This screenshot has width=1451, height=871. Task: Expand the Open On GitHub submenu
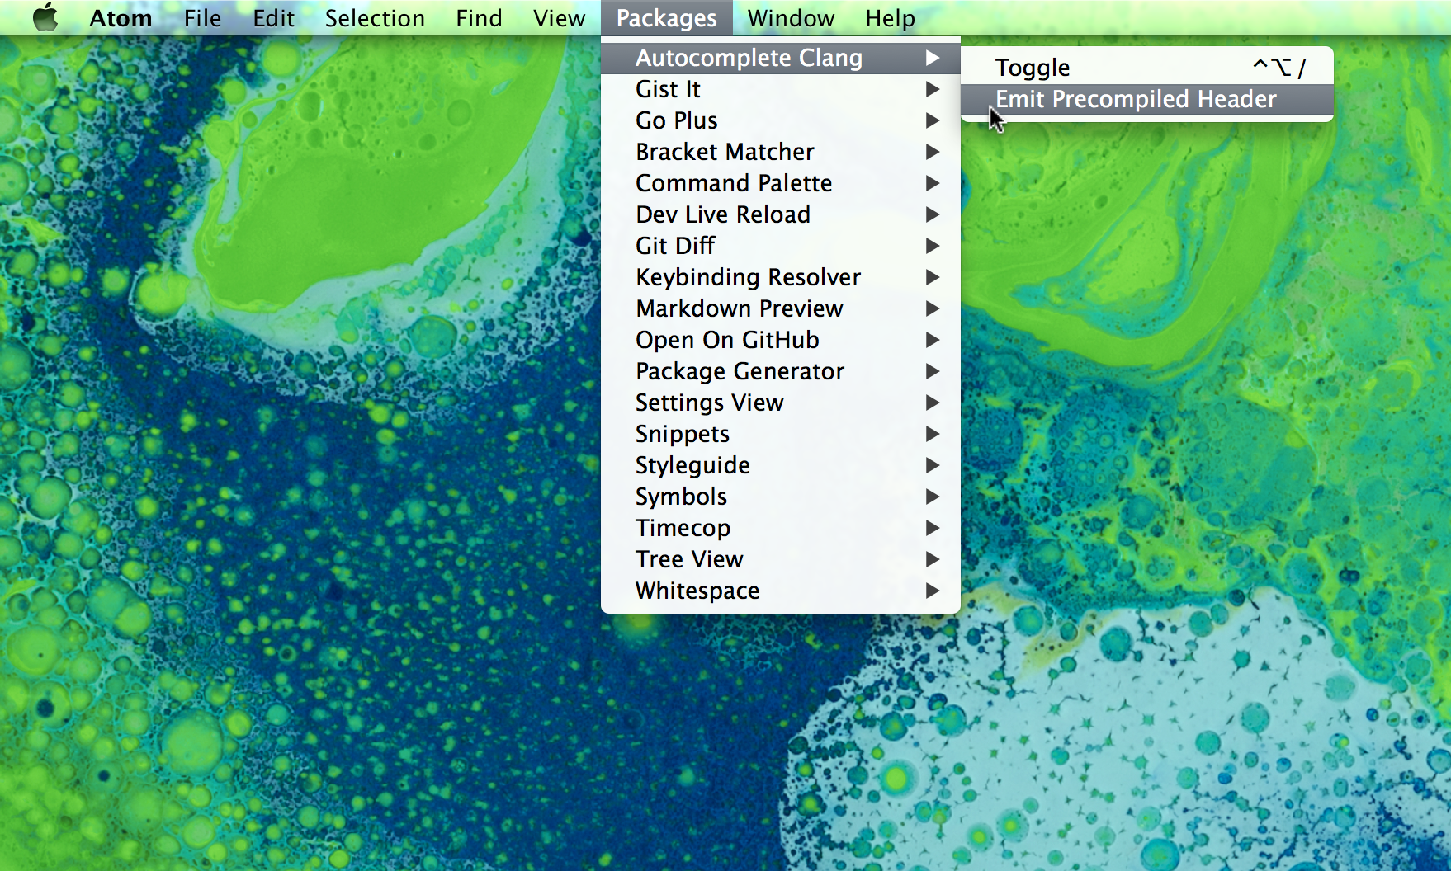pos(781,340)
